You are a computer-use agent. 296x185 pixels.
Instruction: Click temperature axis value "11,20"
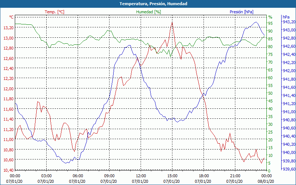[x=9, y=129]
